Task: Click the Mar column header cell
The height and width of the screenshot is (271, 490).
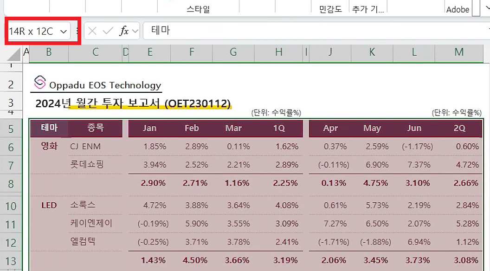Action: [233, 128]
